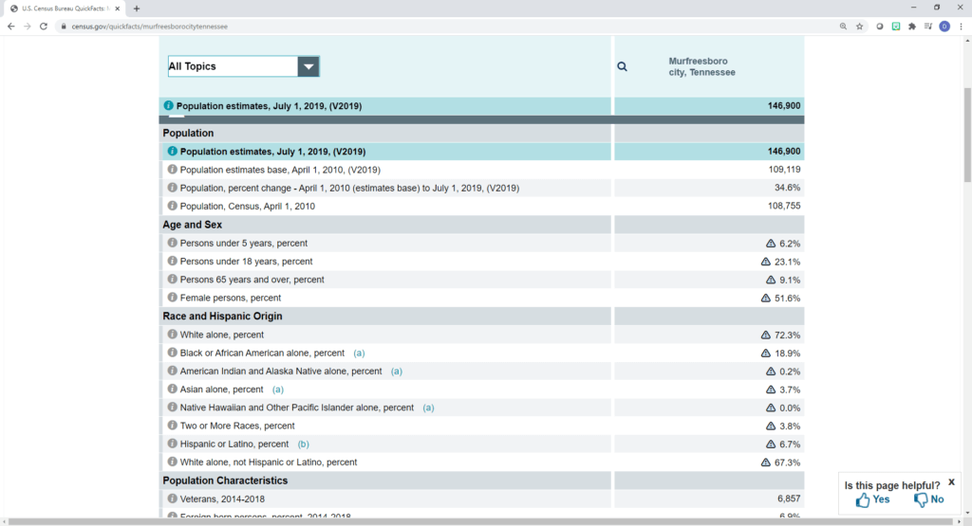Click the Race and Hispanic Origin section heading
This screenshot has width=972, height=526.
[222, 317]
